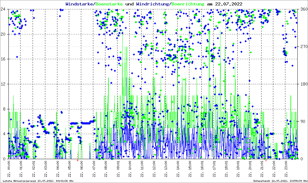Click the 180 label on right axis

click(303, 84)
